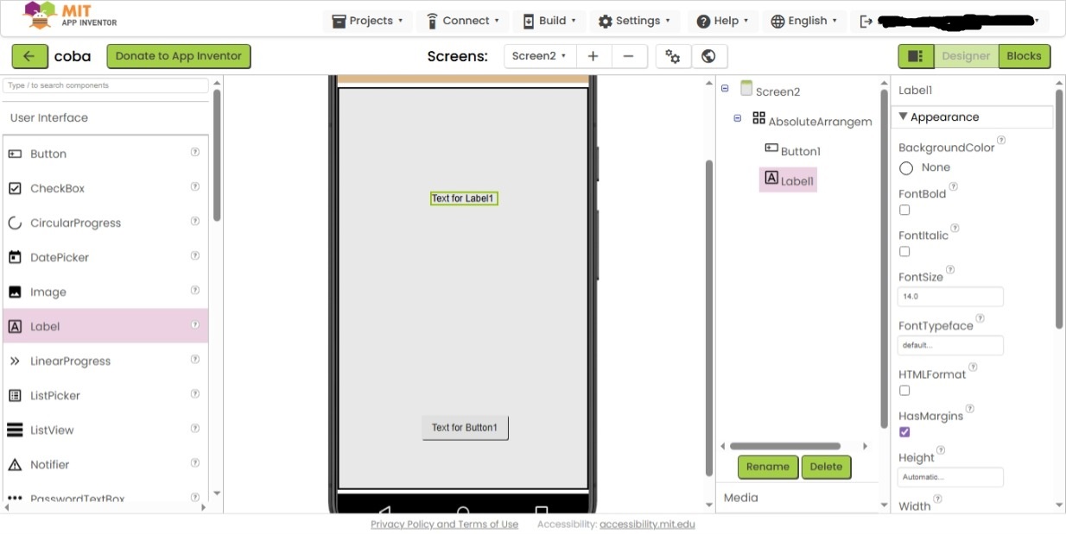Uncheck the HasMargins checkbox
The image size is (1066, 534).
(904, 432)
